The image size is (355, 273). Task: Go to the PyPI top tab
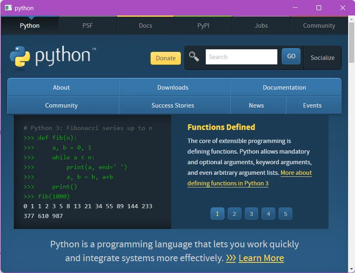(x=203, y=25)
